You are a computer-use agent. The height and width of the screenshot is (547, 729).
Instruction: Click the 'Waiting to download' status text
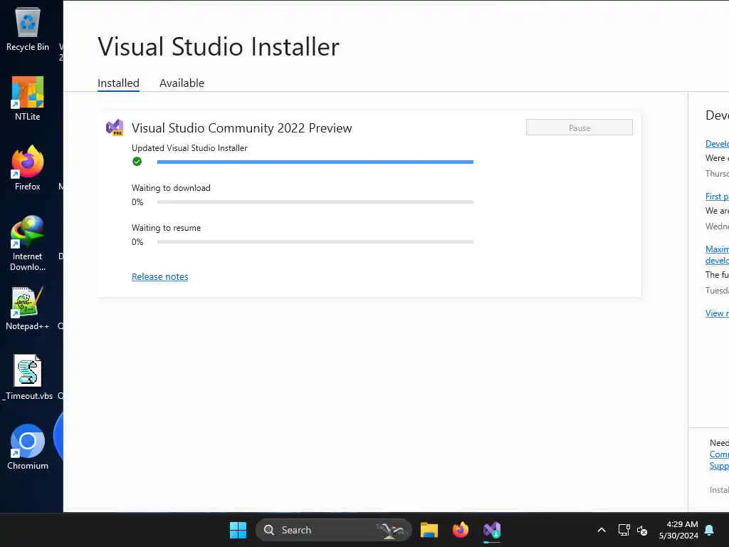coord(171,188)
